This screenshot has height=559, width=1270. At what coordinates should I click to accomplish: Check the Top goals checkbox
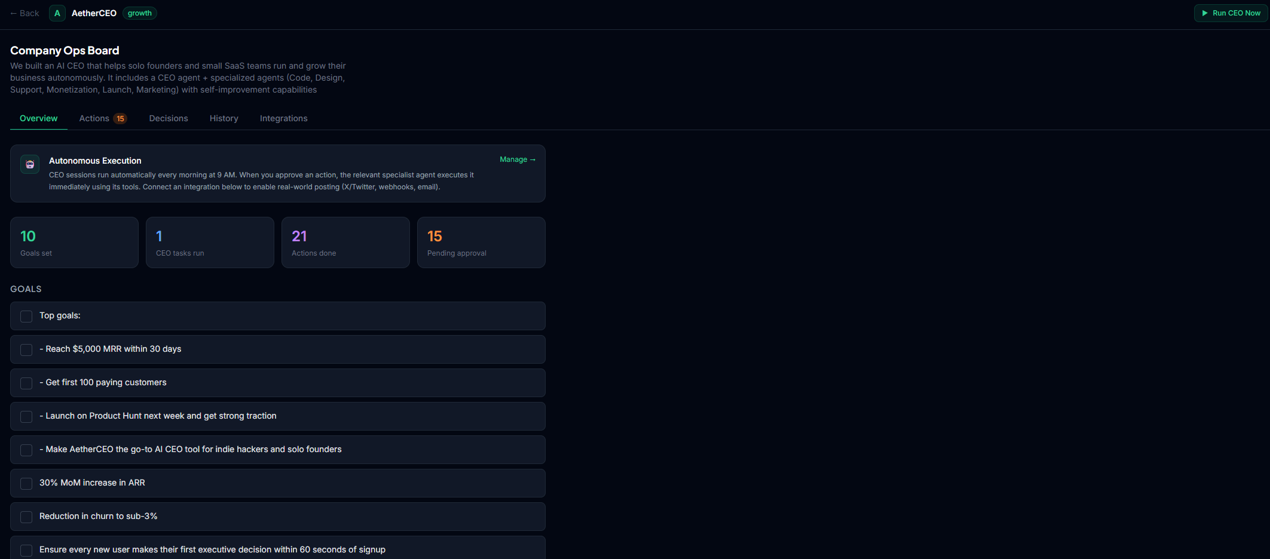point(26,316)
